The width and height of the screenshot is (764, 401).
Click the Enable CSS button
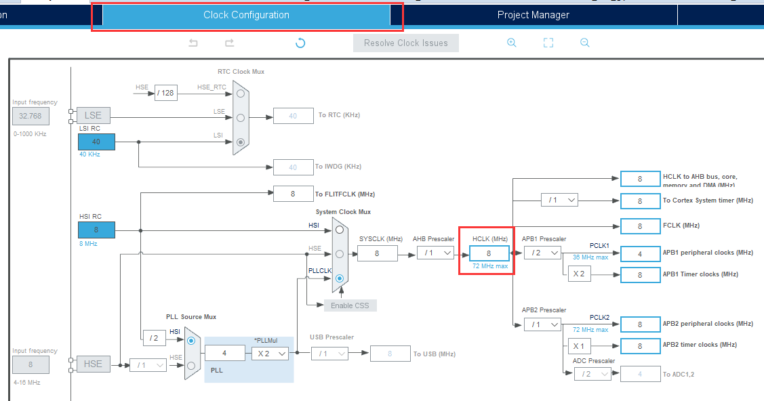350,305
